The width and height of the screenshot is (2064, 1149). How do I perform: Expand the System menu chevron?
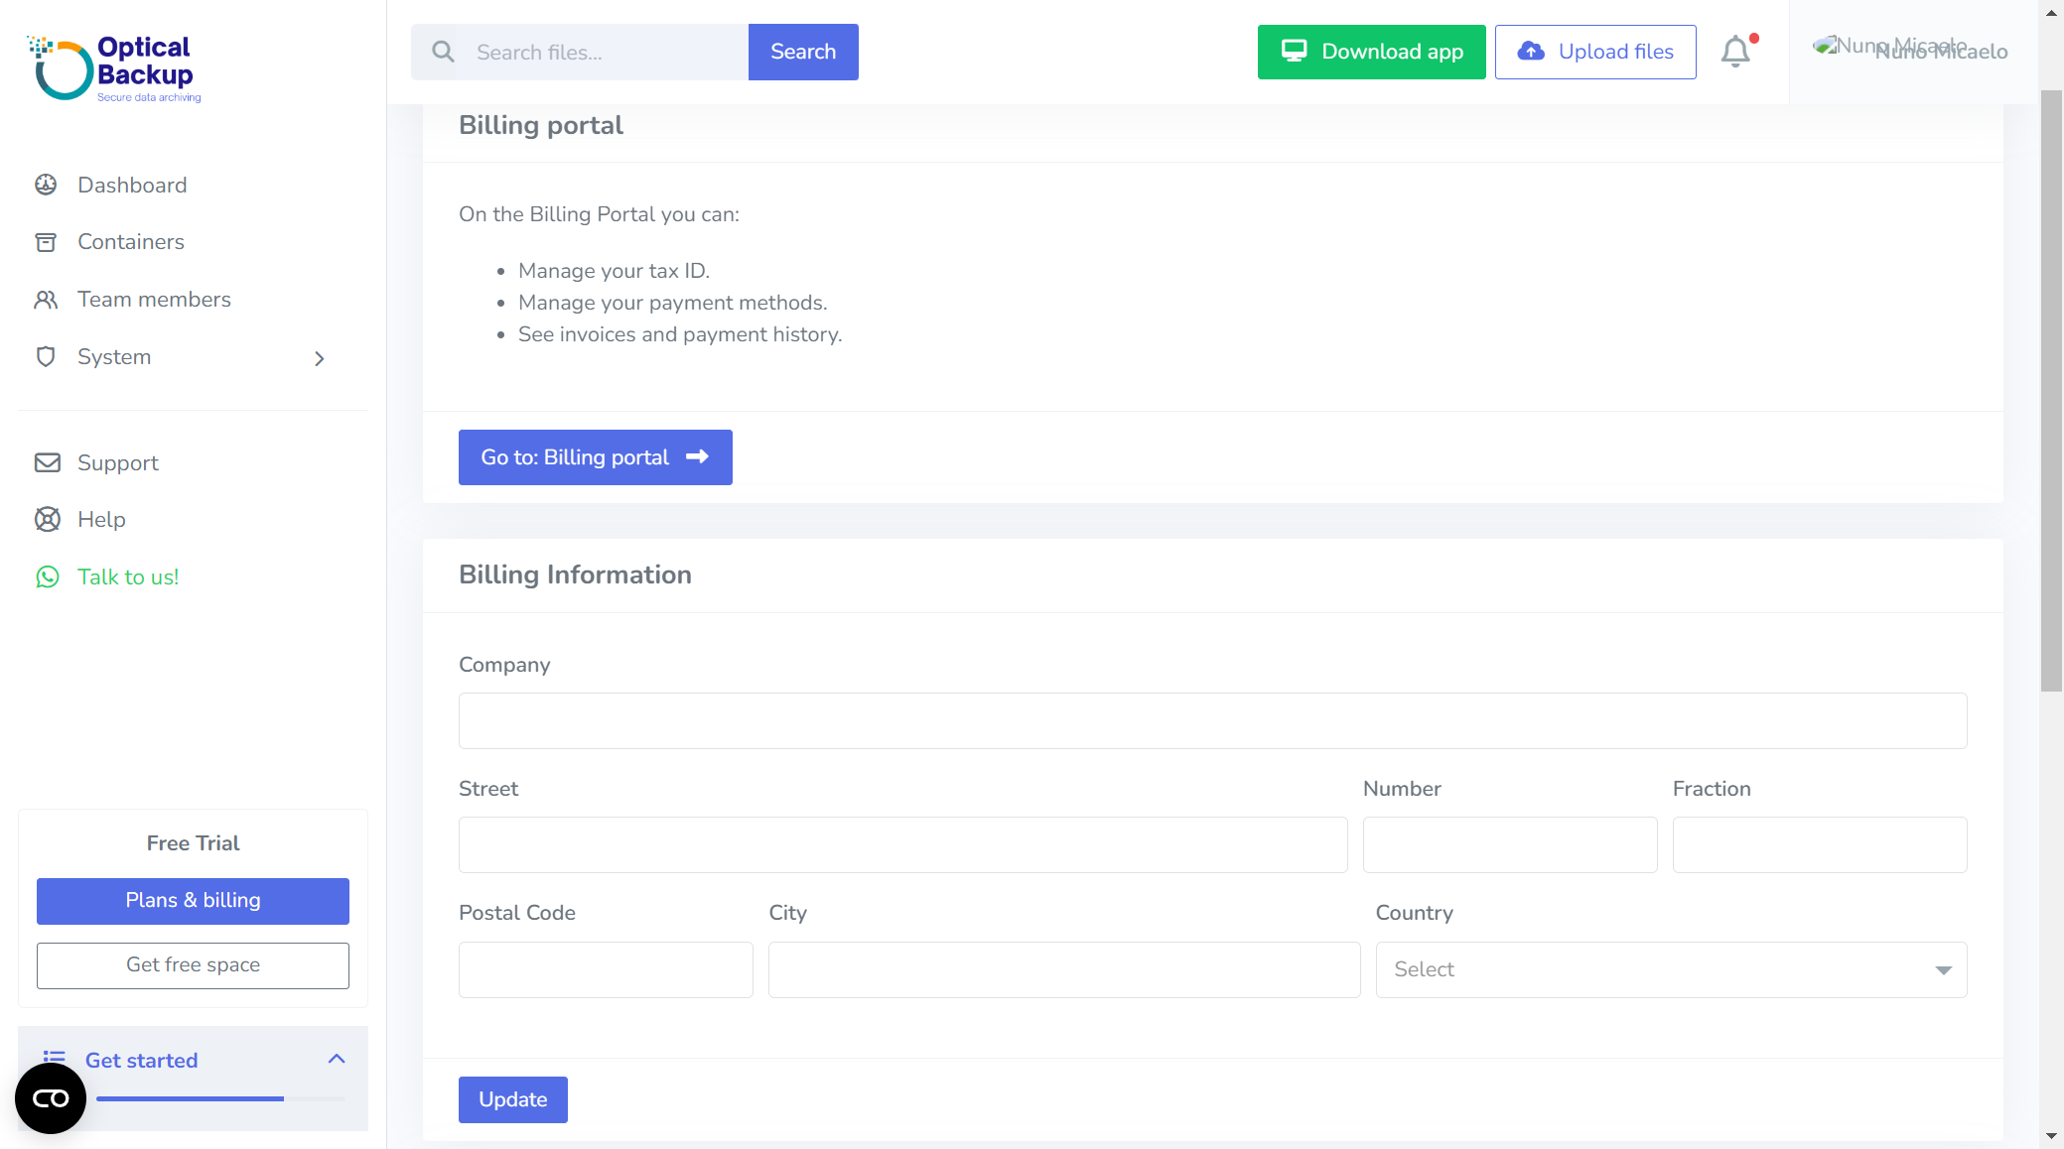[319, 358]
